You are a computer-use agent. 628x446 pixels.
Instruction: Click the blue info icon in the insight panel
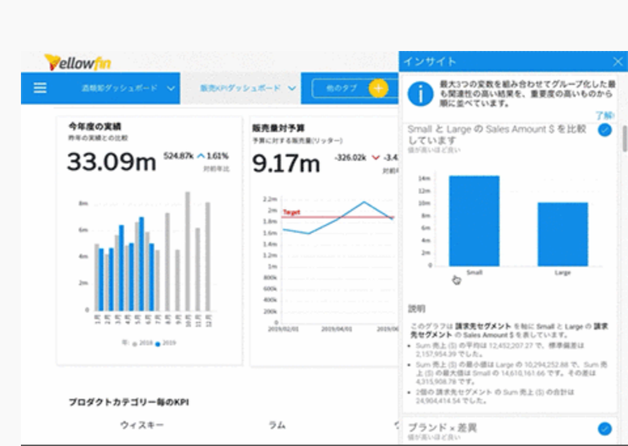[x=420, y=94]
